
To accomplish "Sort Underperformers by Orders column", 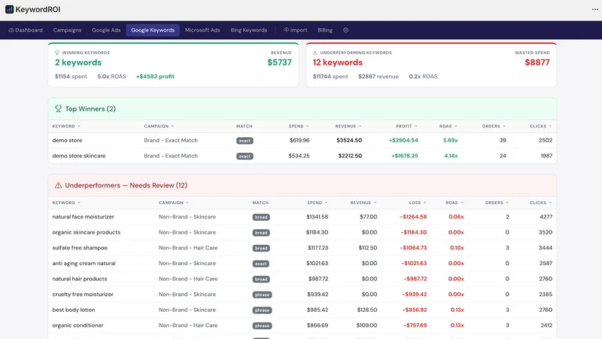I will 497,203.
